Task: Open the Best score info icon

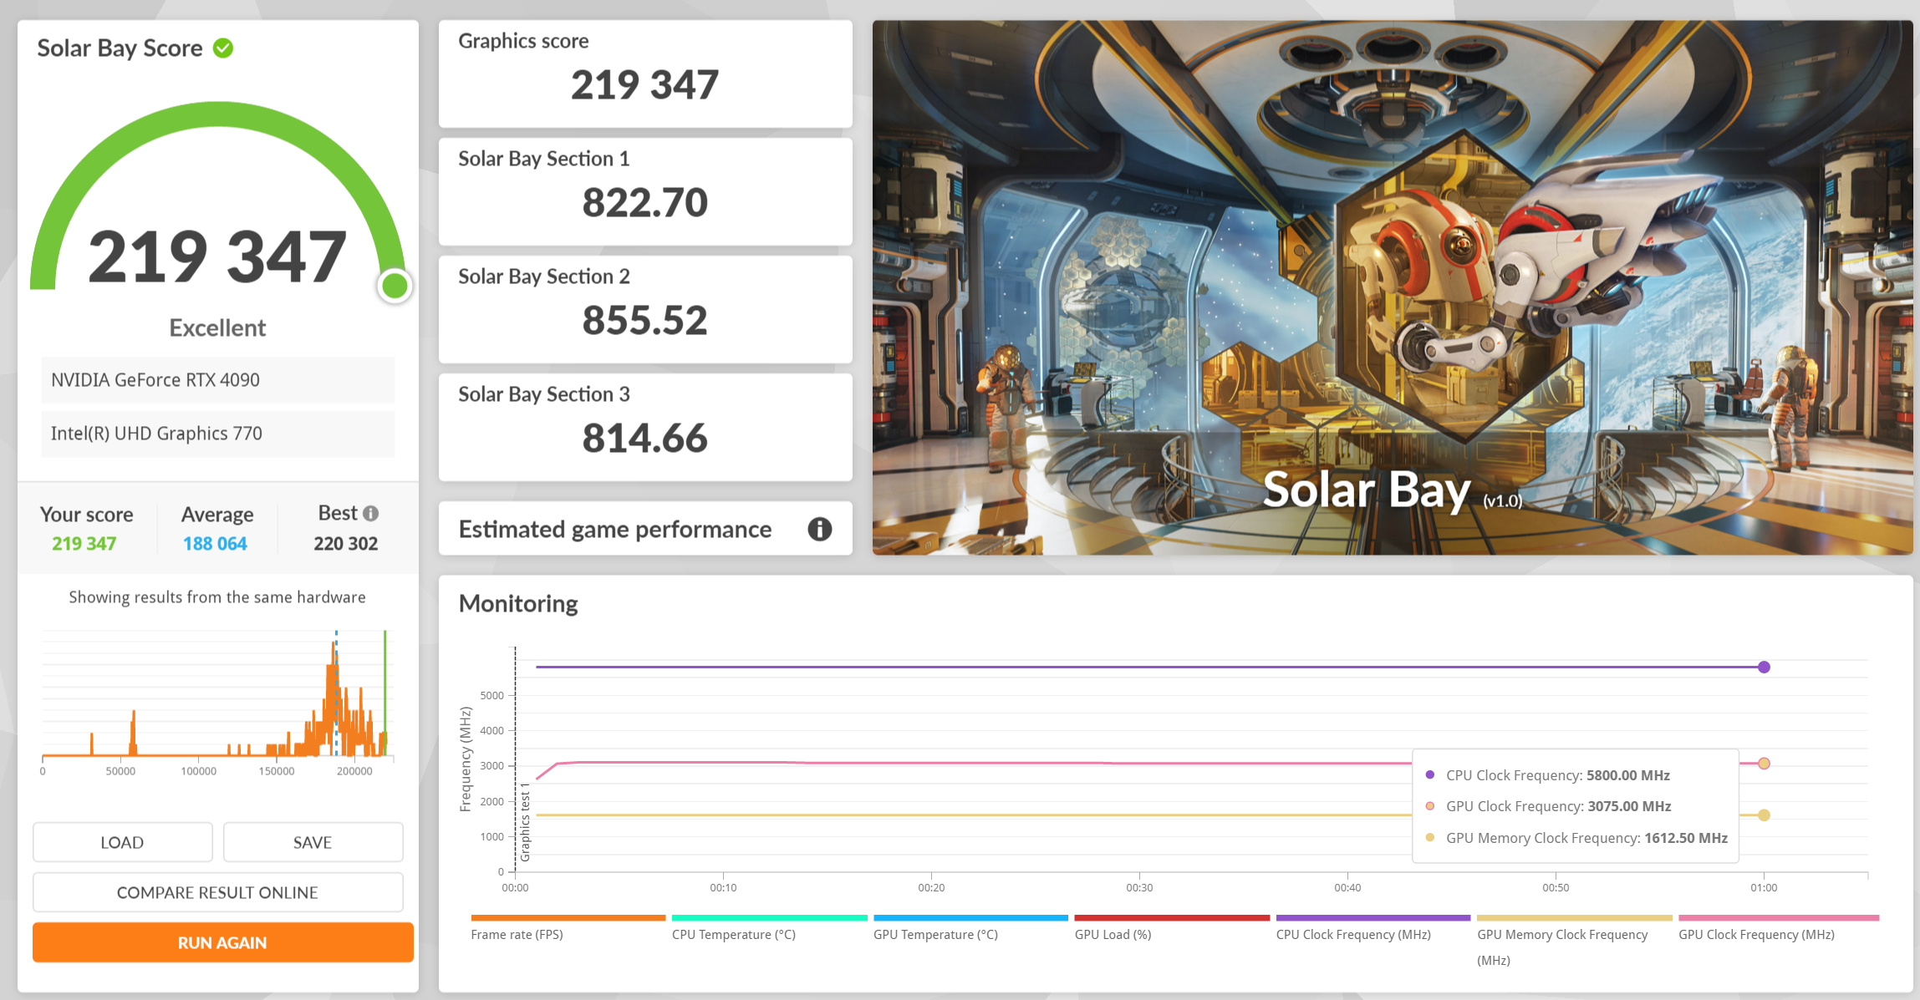Action: 371,513
